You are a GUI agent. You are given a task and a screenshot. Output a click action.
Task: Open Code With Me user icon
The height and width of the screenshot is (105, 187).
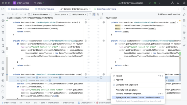tap(173, 3)
